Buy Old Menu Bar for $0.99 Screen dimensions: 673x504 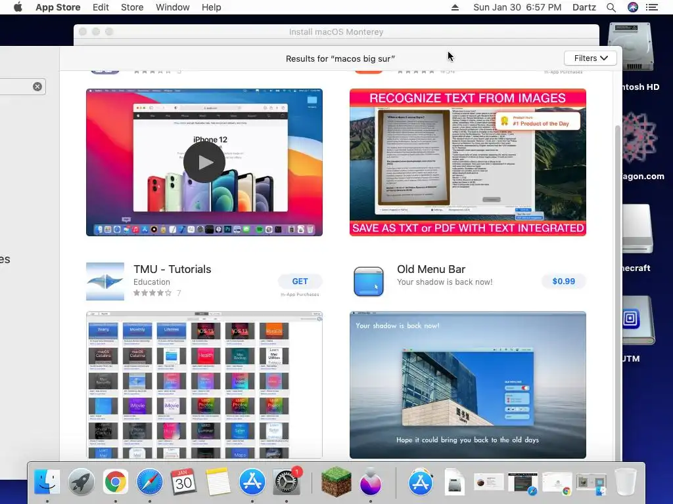click(x=563, y=281)
